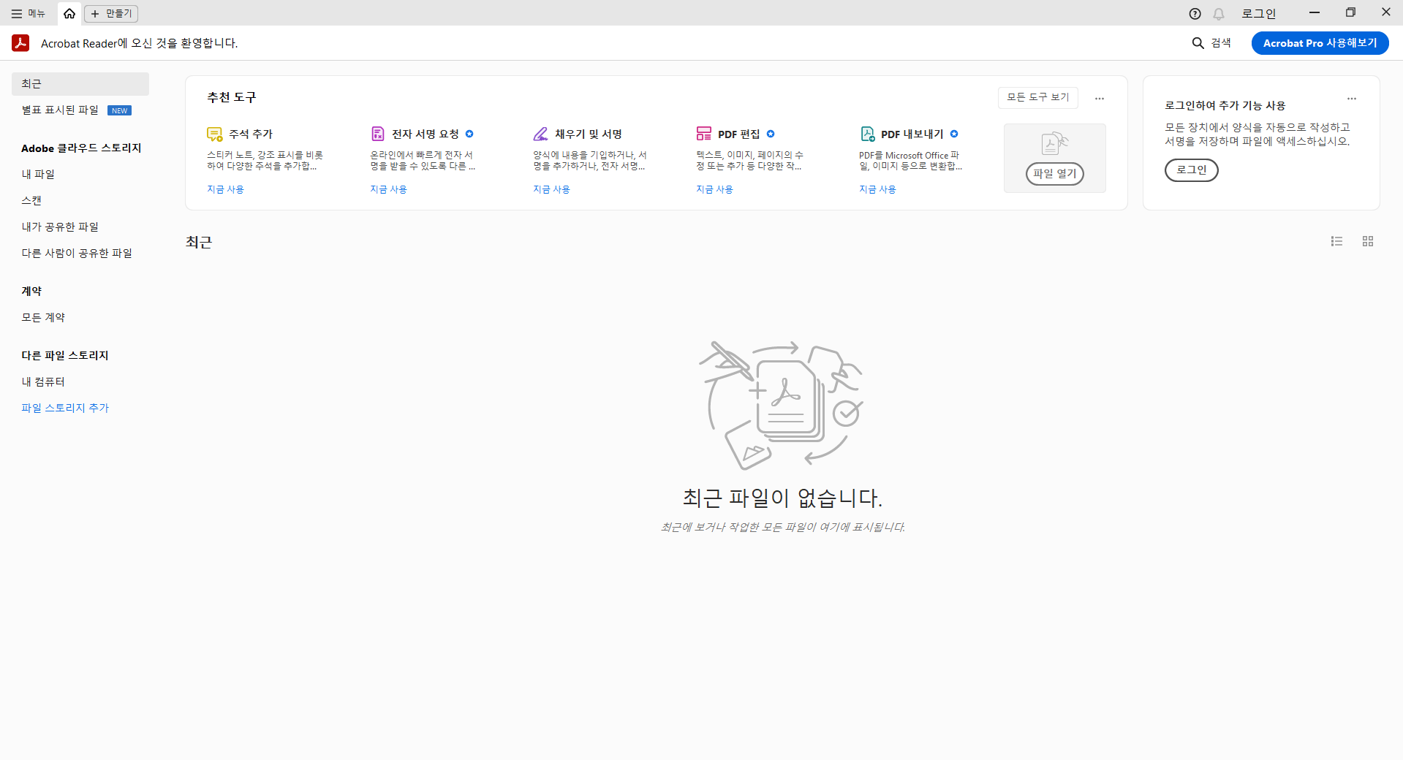The image size is (1403, 760).
Task: Click the 채우기 및 서명 pen icon
Action: coord(540,134)
